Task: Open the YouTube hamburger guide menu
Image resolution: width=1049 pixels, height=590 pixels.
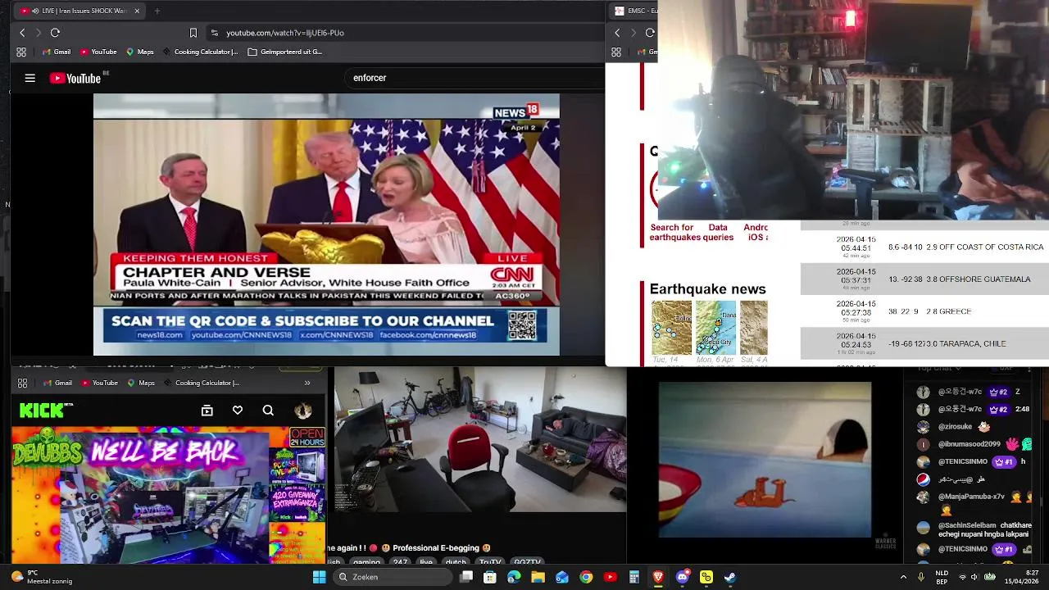Action: tap(30, 78)
